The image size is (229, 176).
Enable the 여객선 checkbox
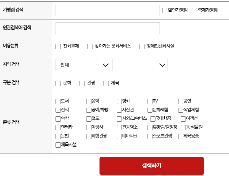tap(183, 119)
